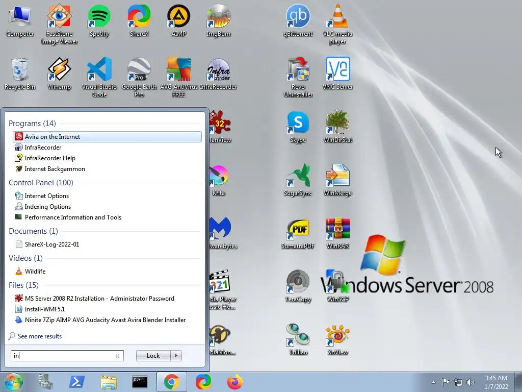Launch Trillian desktop shortcut
The height and width of the screenshot is (392, 522).
pyautogui.click(x=298, y=339)
